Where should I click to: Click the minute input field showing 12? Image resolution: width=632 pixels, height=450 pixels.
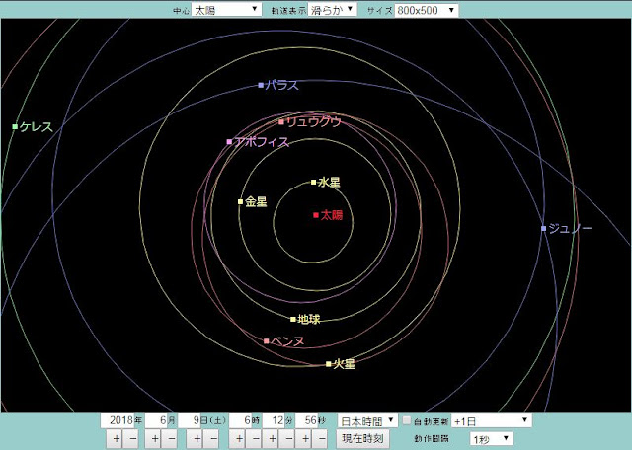pyautogui.click(x=274, y=420)
